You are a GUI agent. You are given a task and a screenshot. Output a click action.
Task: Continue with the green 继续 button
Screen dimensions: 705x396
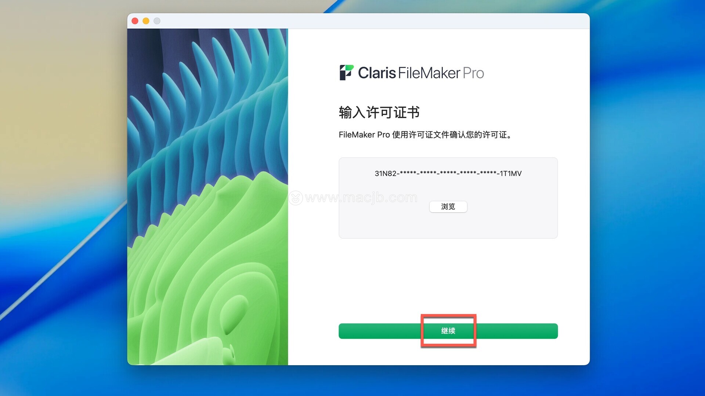[448, 331]
